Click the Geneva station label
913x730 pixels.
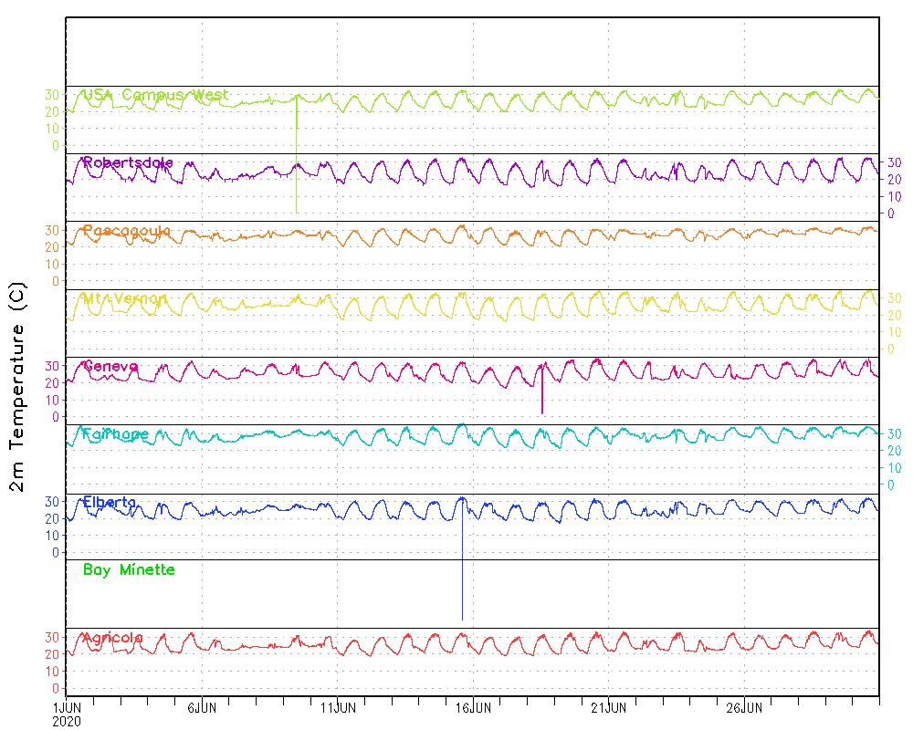tap(110, 366)
